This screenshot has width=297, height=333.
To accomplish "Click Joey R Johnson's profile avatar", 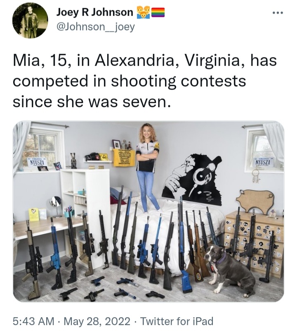I will click(30, 20).
